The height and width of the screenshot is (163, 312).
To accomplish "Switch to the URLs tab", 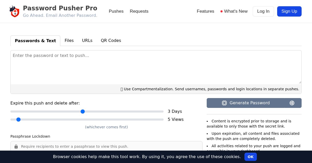I will coord(87,41).
